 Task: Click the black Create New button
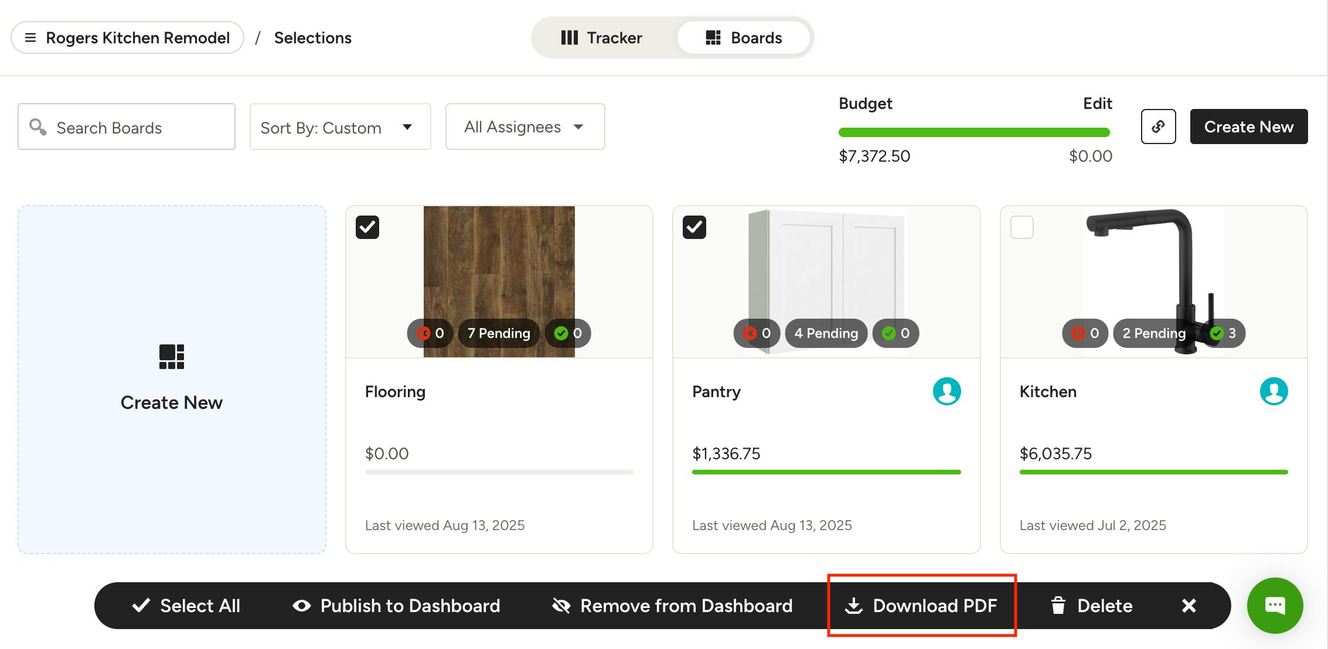tap(1248, 127)
